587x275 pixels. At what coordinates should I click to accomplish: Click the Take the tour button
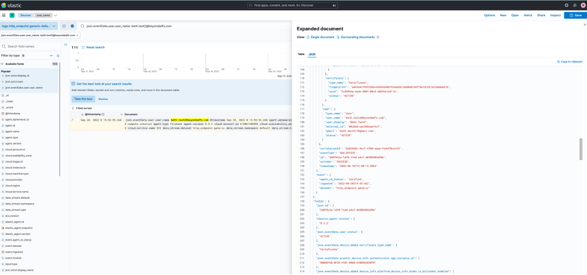[83, 99]
